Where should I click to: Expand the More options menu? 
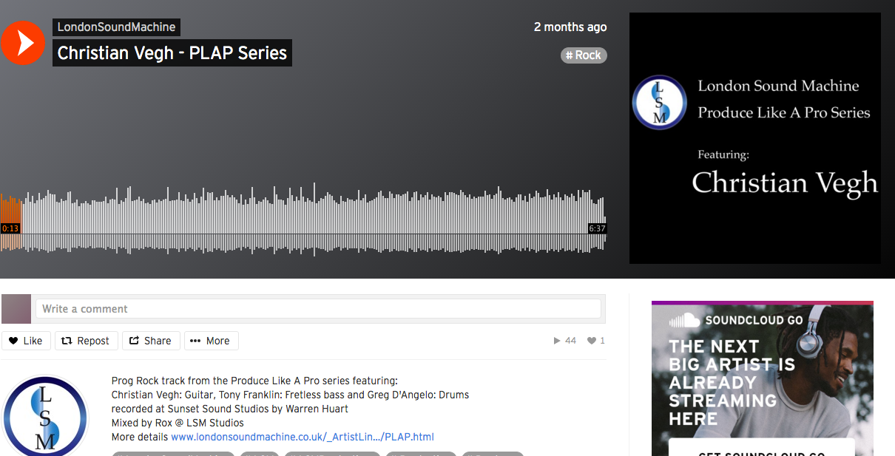pos(211,341)
